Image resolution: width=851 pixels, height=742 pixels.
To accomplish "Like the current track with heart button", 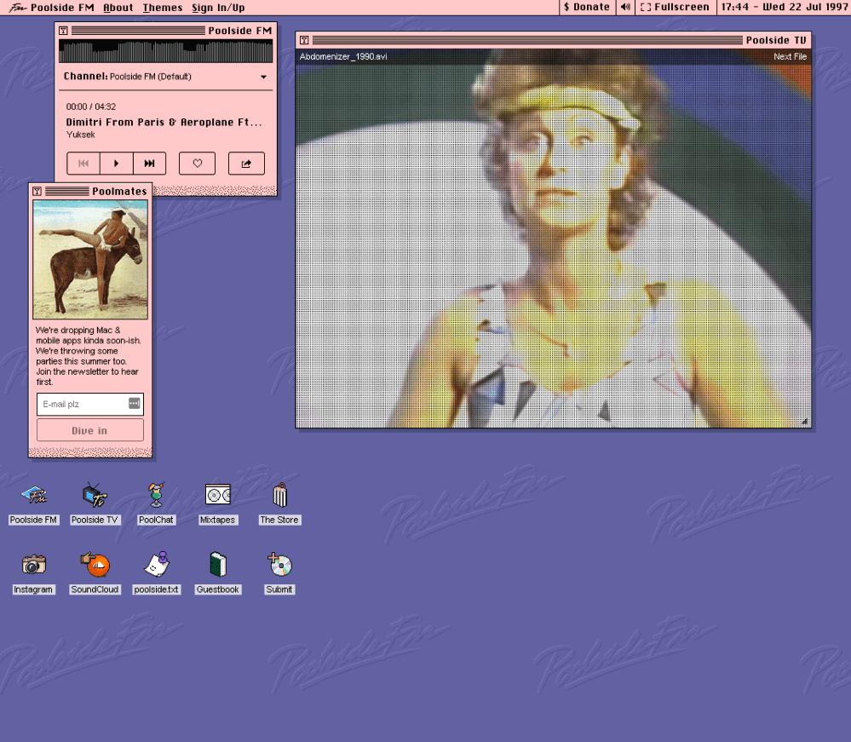I will coord(197,164).
